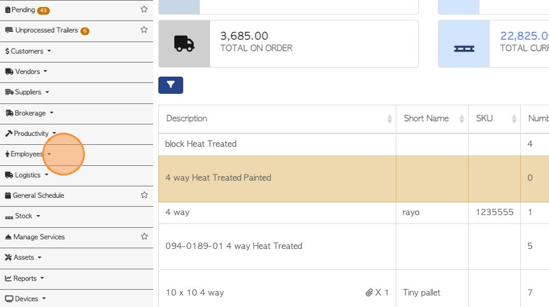Star the Unprocessed Trailers item
Screen dimensions: 549x307
click(x=144, y=30)
